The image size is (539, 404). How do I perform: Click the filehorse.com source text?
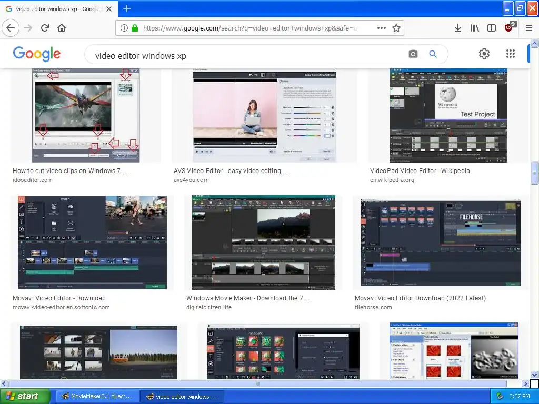tap(373, 307)
